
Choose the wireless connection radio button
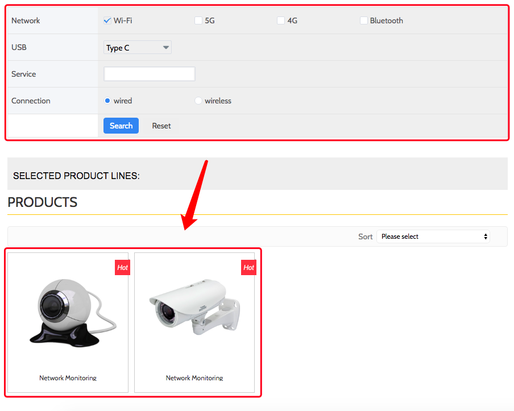click(x=198, y=101)
